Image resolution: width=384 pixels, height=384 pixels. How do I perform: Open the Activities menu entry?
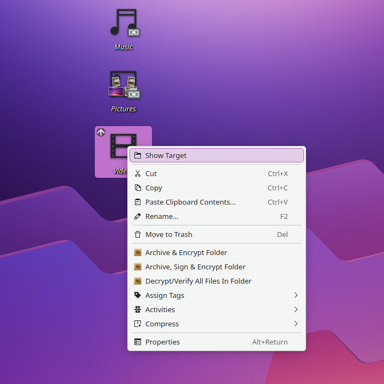[217, 309]
